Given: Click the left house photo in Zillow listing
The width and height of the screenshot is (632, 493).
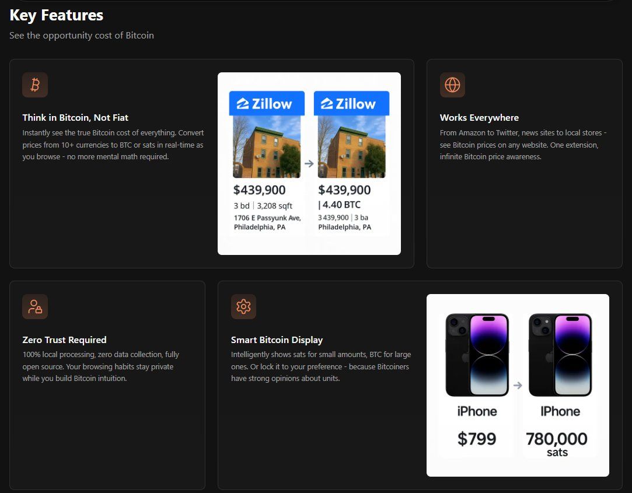Looking at the screenshot, I should (267, 146).
